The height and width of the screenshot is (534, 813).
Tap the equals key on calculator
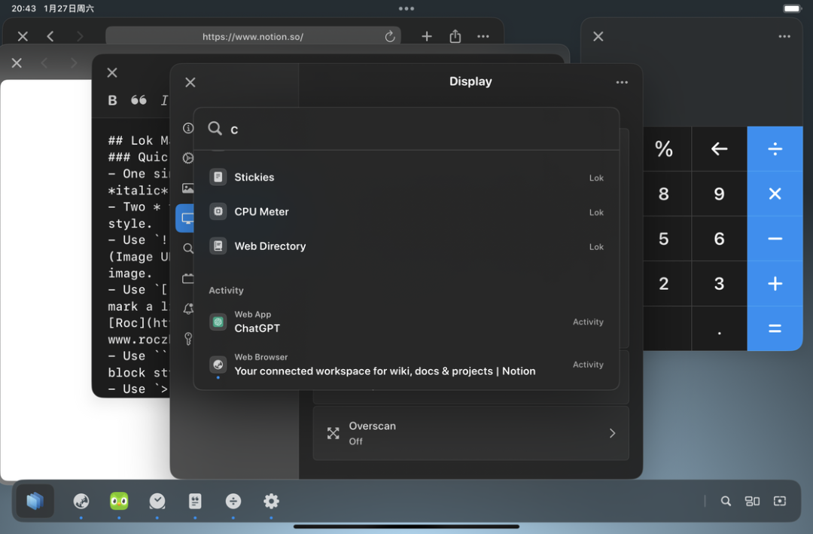(x=775, y=328)
